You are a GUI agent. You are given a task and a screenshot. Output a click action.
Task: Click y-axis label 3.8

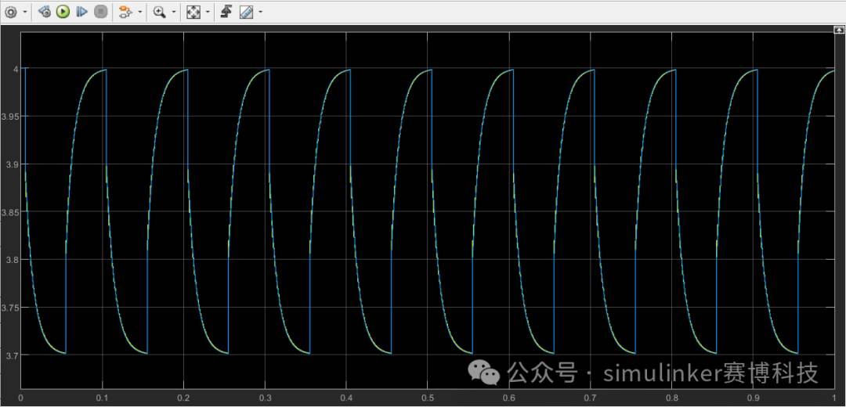[x=13, y=260]
